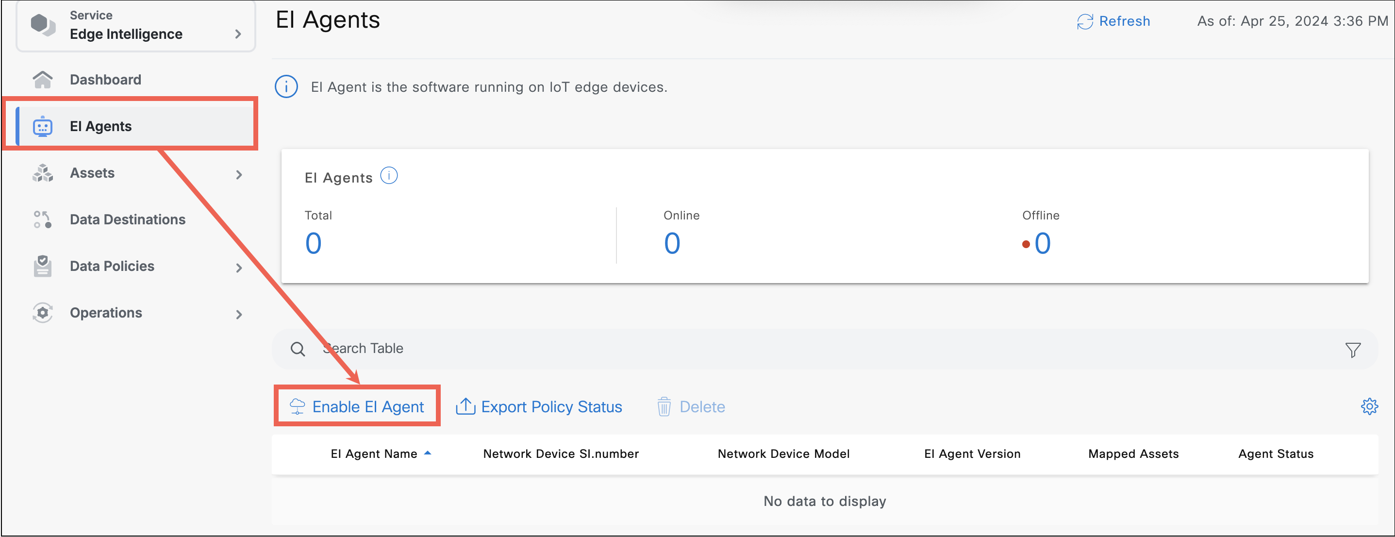Expand the Operations submenu chevron
The height and width of the screenshot is (537, 1395).
[x=239, y=314]
